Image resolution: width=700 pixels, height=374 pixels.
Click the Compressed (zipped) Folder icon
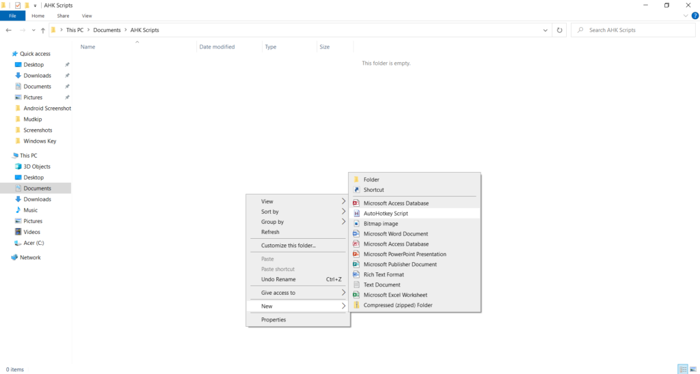356,305
